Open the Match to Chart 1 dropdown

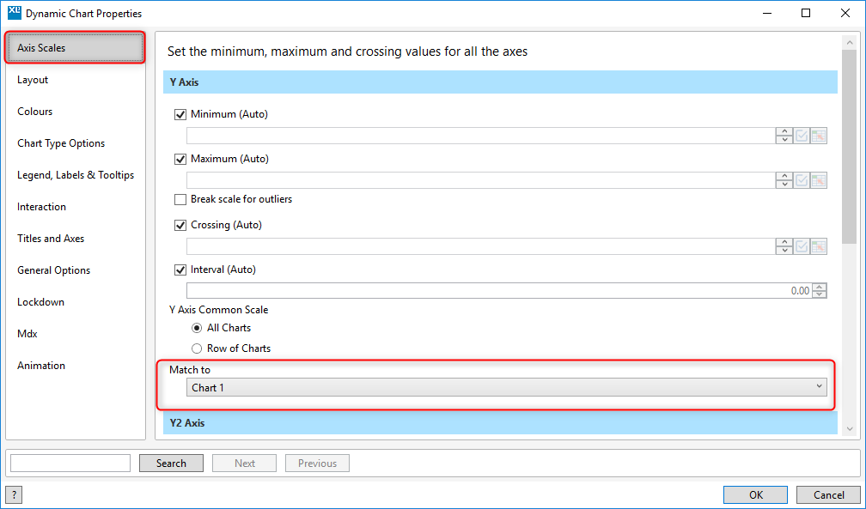point(506,388)
